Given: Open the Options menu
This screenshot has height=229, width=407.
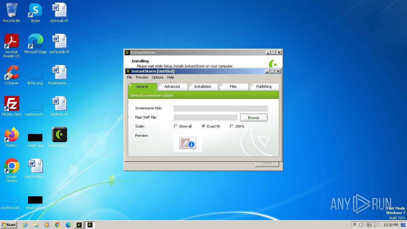Looking at the screenshot, I should point(157,77).
